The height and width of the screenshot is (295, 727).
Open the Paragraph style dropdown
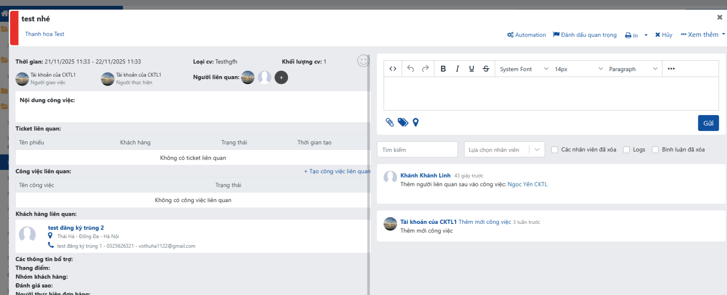pos(632,69)
